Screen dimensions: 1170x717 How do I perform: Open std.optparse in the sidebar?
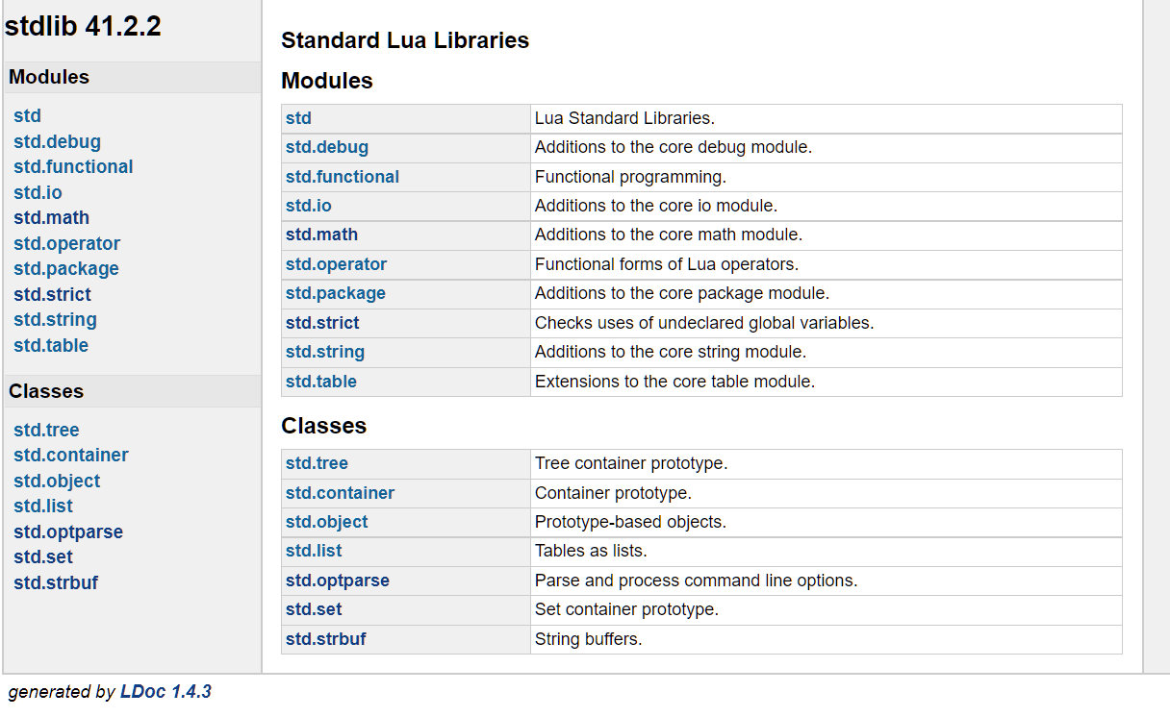coord(68,532)
